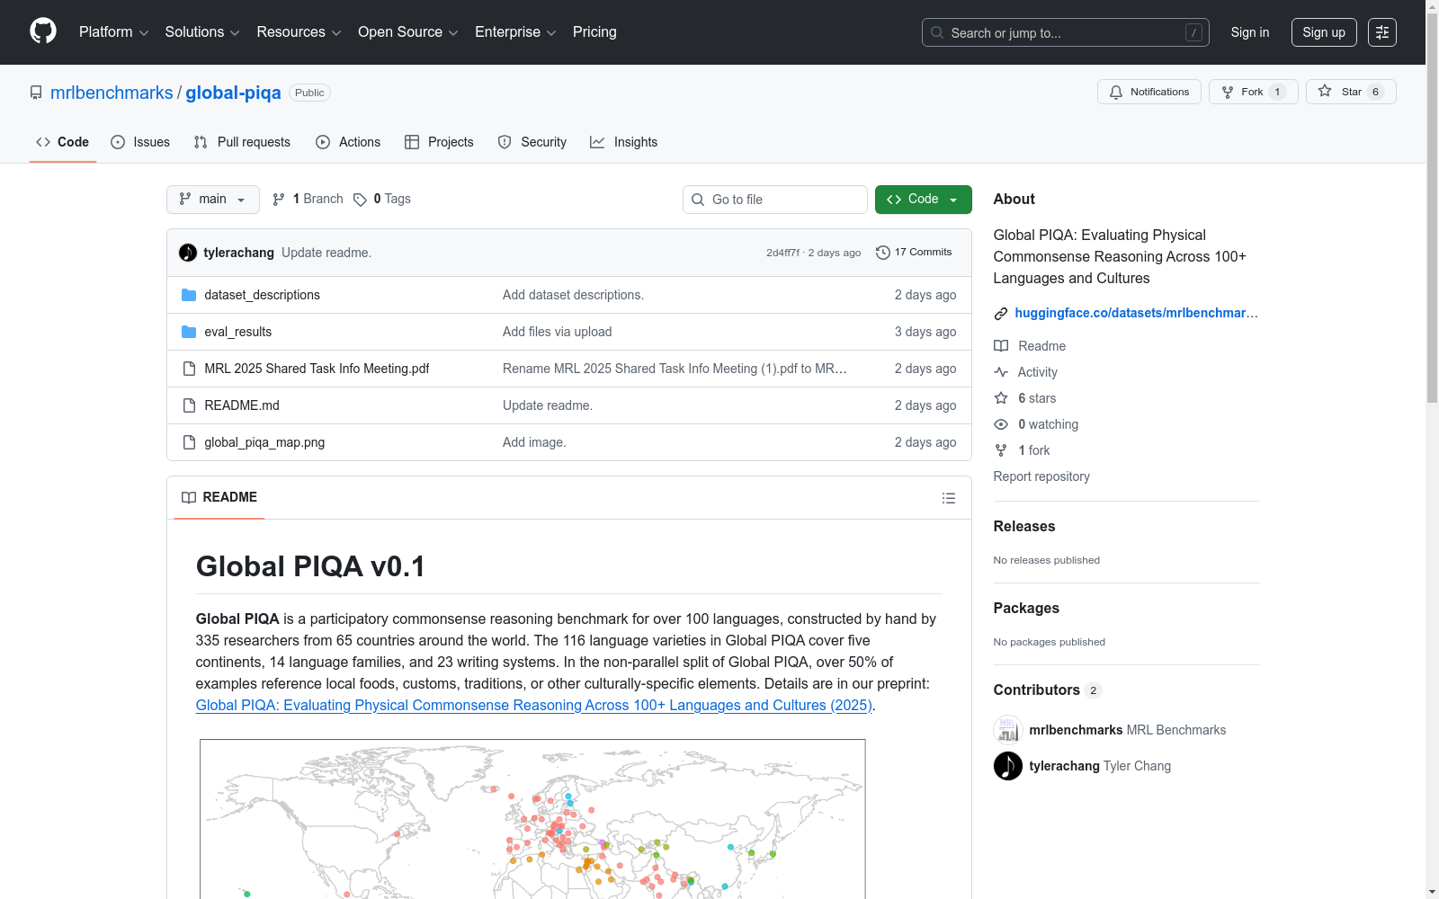Open commit message 'Add files via upload'
Image resolution: width=1439 pixels, height=899 pixels.
(557, 332)
